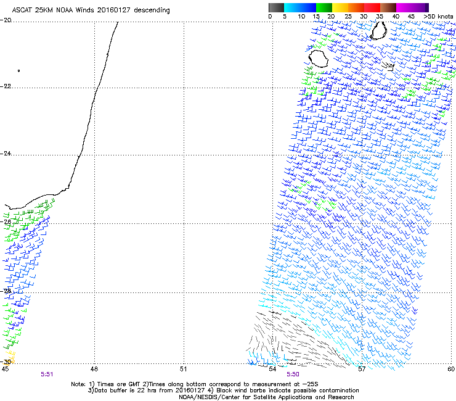Click the longitude label '45'
The width and height of the screenshot is (456, 401).
click(5, 370)
